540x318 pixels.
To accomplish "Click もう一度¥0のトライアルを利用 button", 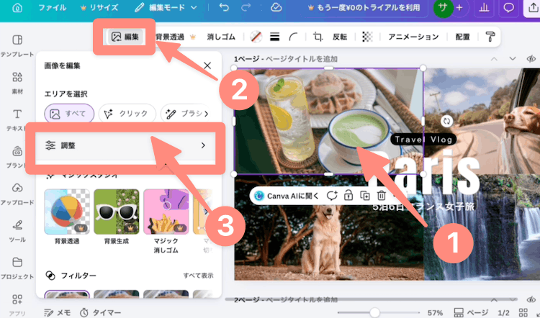I will (x=364, y=8).
